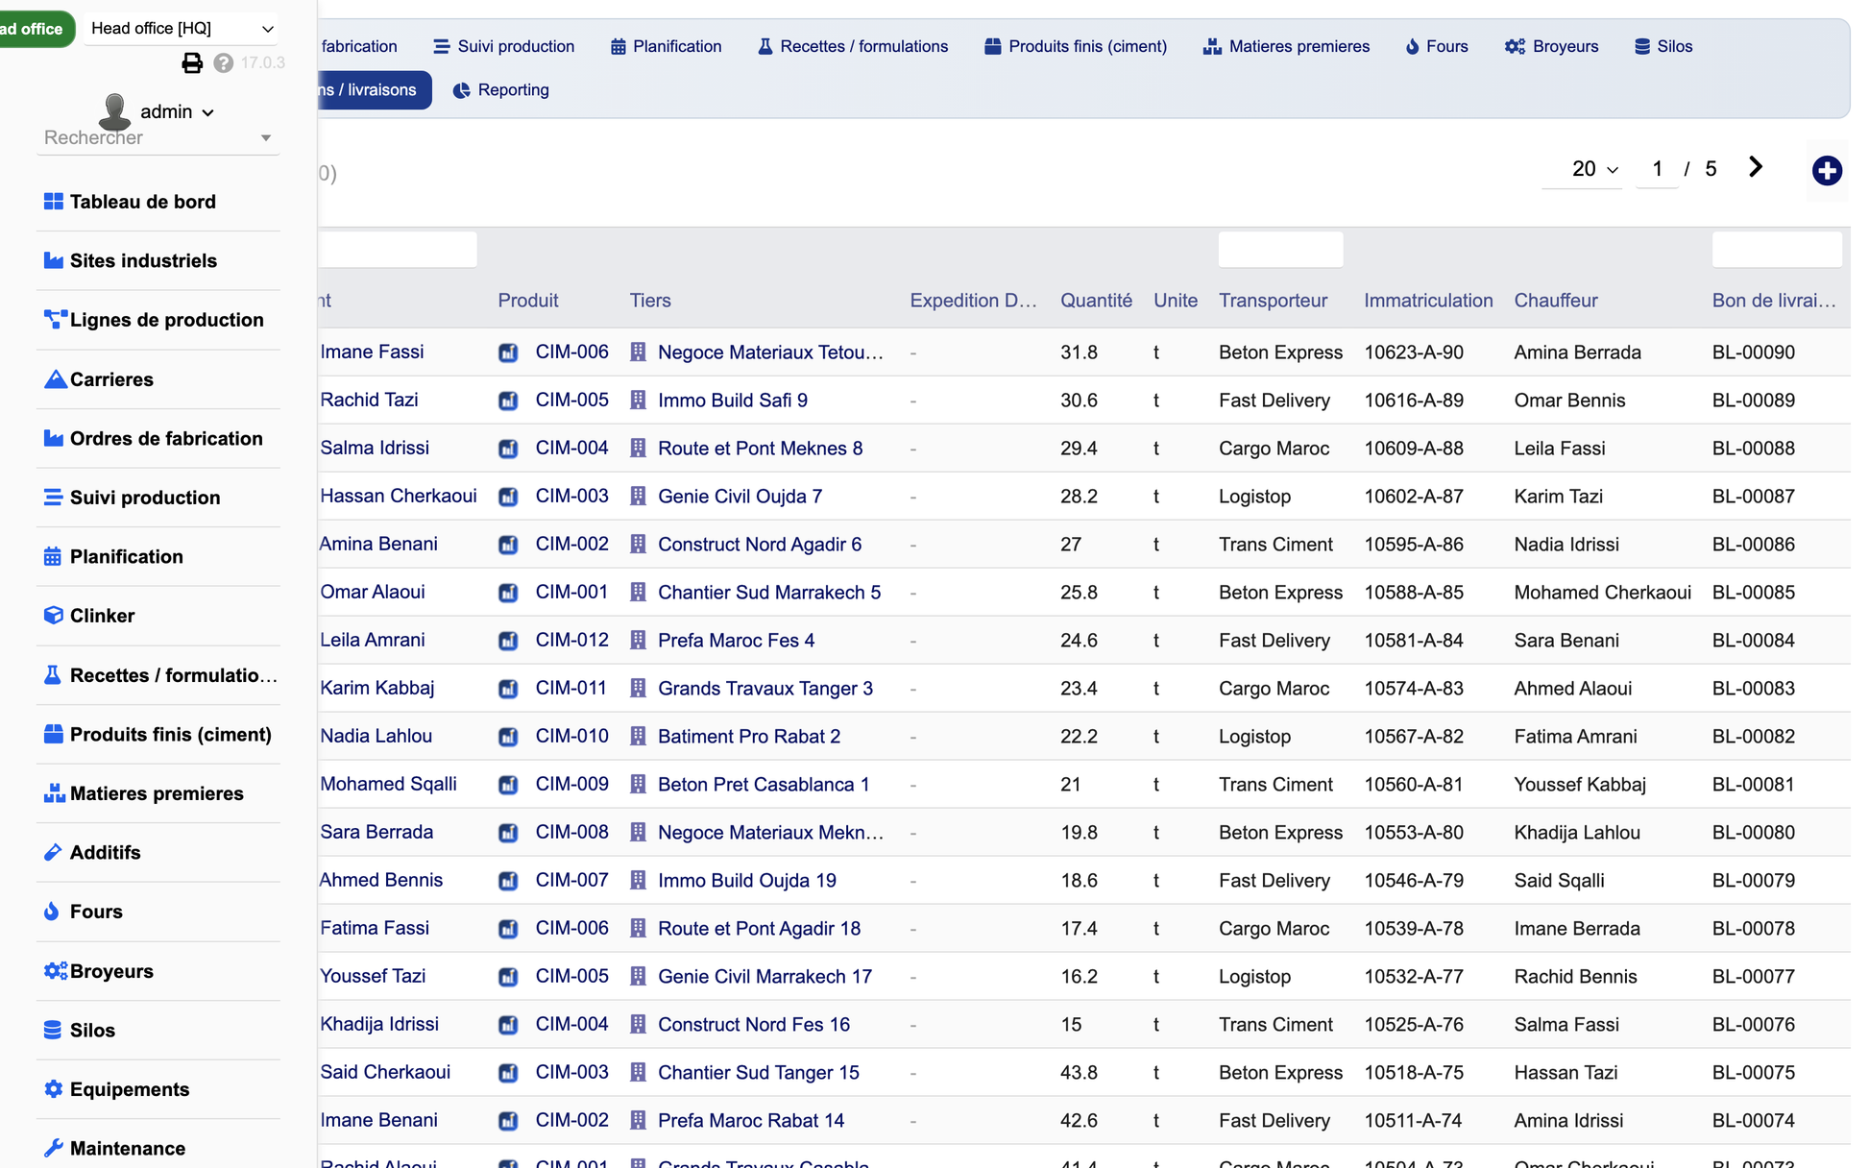Viewport: 1869px width, 1168px height.
Task: Go to next page arrow
Action: tap(1755, 167)
